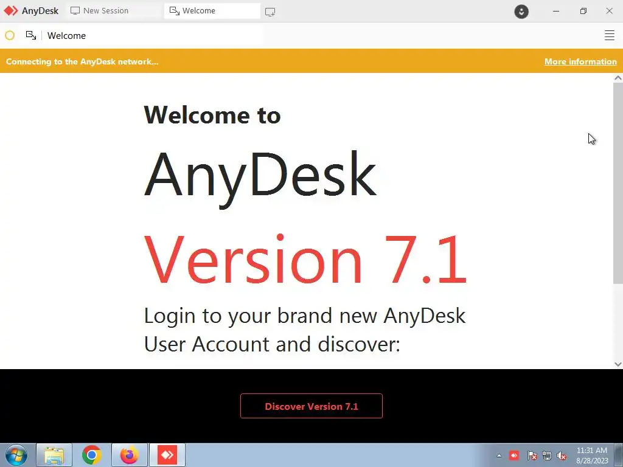Open the Action Center flag icon
Image resolution: width=623 pixels, height=467 pixels.
click(x=532, y=456)
